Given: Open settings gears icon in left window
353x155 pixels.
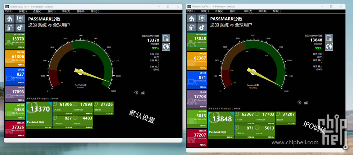Looking at the screenshot, I should coord(20,27).
